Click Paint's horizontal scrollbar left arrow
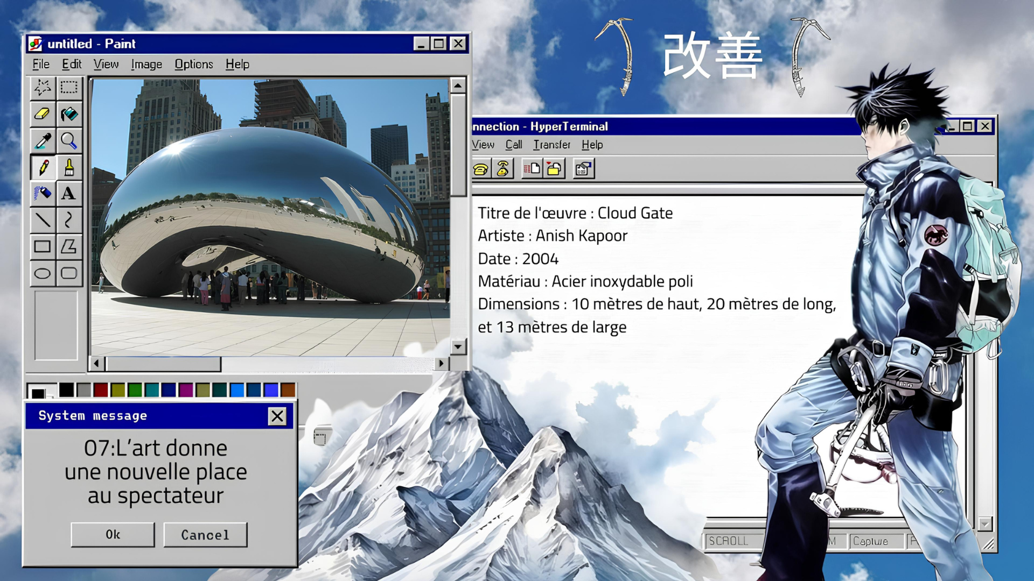This screenshot has width=1034, height=581. 96,364
